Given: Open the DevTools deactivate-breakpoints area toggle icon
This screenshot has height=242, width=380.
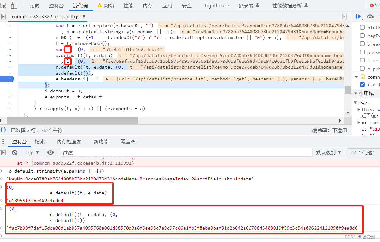Looking at the screenshot, I should (379, 16).
